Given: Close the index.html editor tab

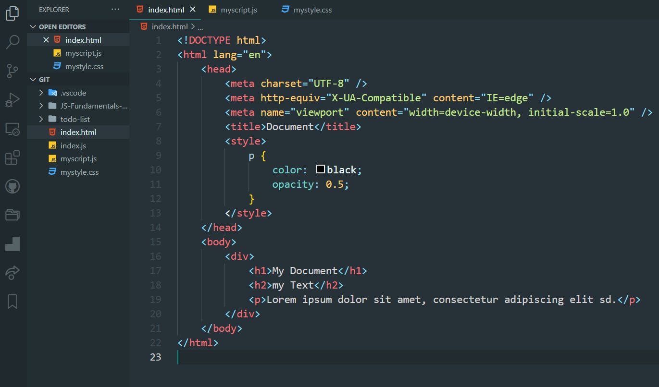Looking at the screenshot, I should [193, 10].
